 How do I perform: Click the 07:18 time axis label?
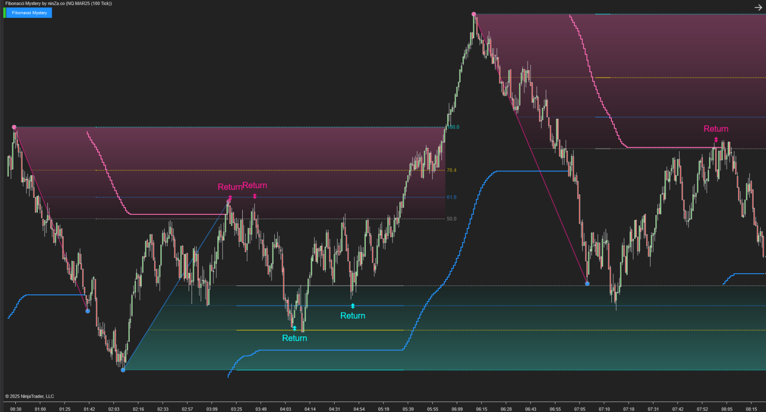coord(629,409)
